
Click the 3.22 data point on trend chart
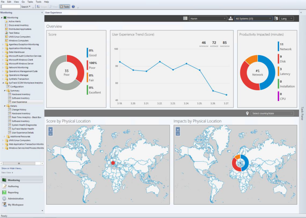(x=160, y=62)
